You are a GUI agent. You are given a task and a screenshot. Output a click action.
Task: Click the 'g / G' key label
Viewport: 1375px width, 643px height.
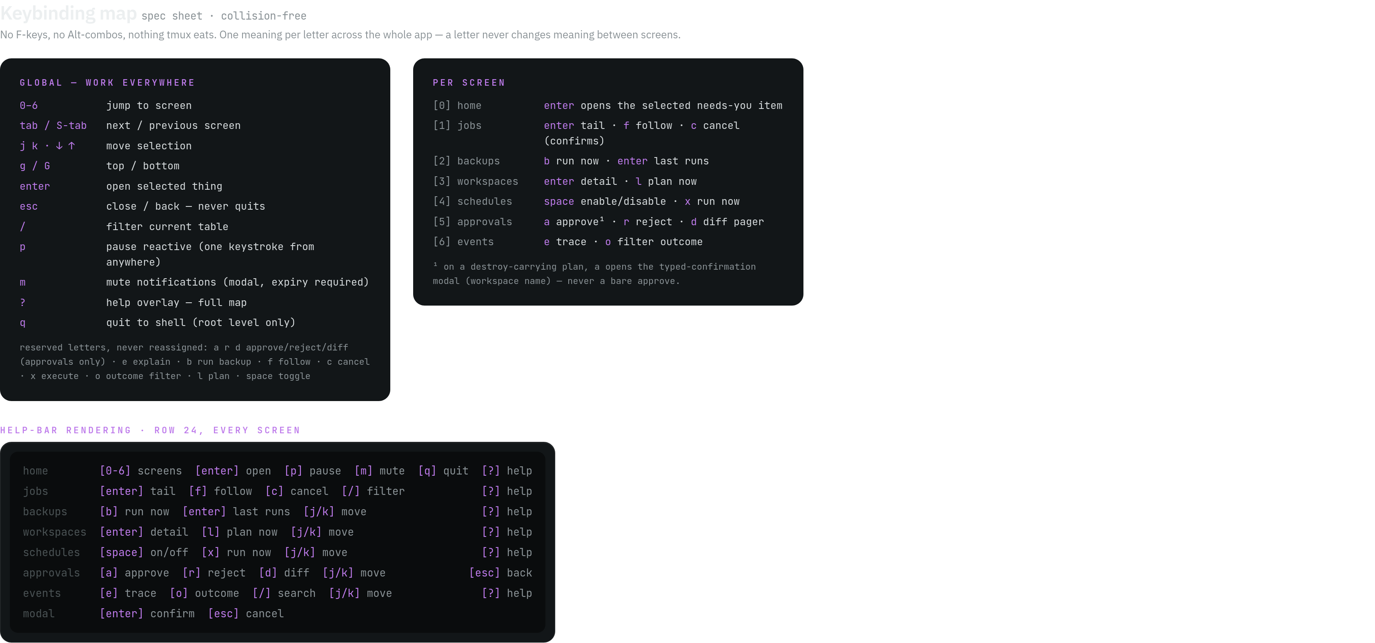35,166
